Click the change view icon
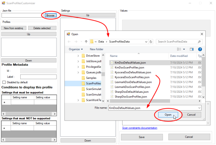The image size is (216, 145). pos(179,49)
